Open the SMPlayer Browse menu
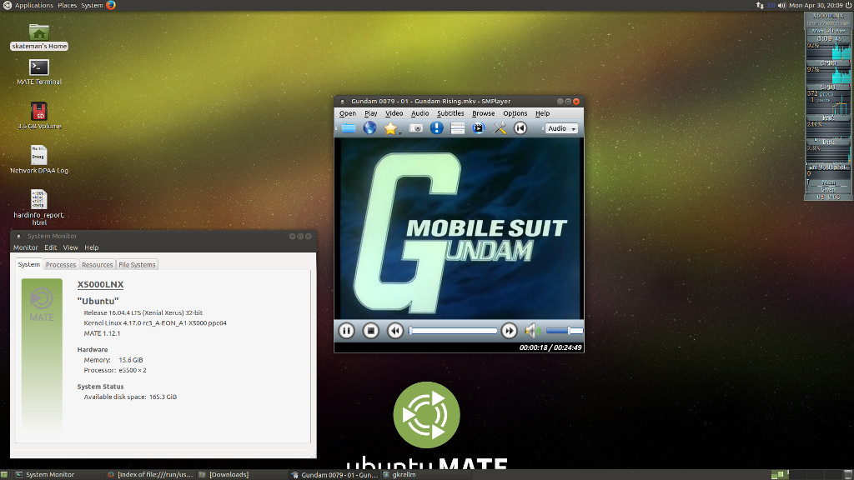 point(484,113)
